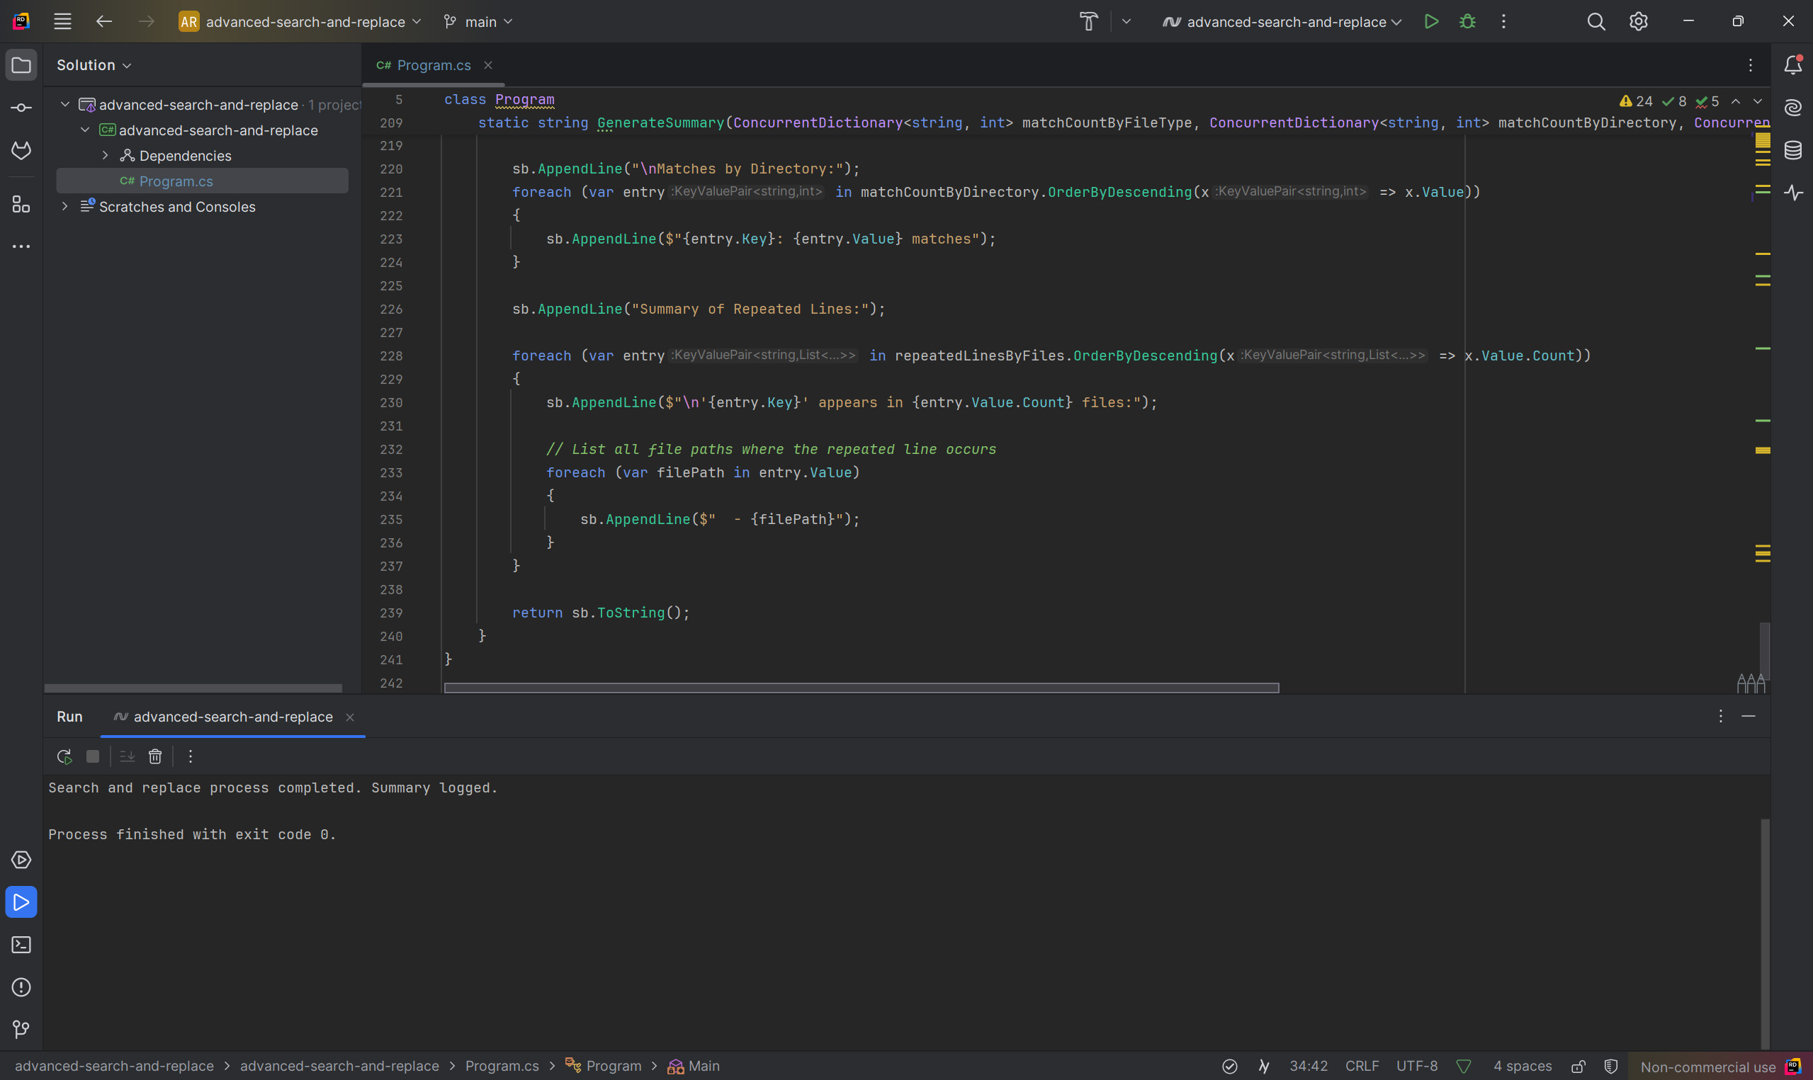Click the CRLF line separator indicator

point(1361,1066)
